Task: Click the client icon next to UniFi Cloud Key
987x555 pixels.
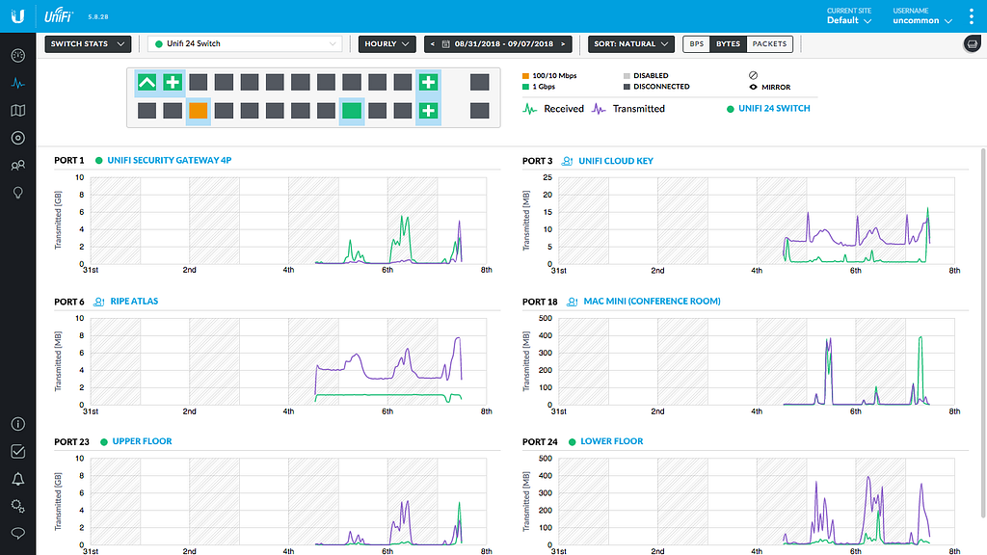Action: (567, 161)
